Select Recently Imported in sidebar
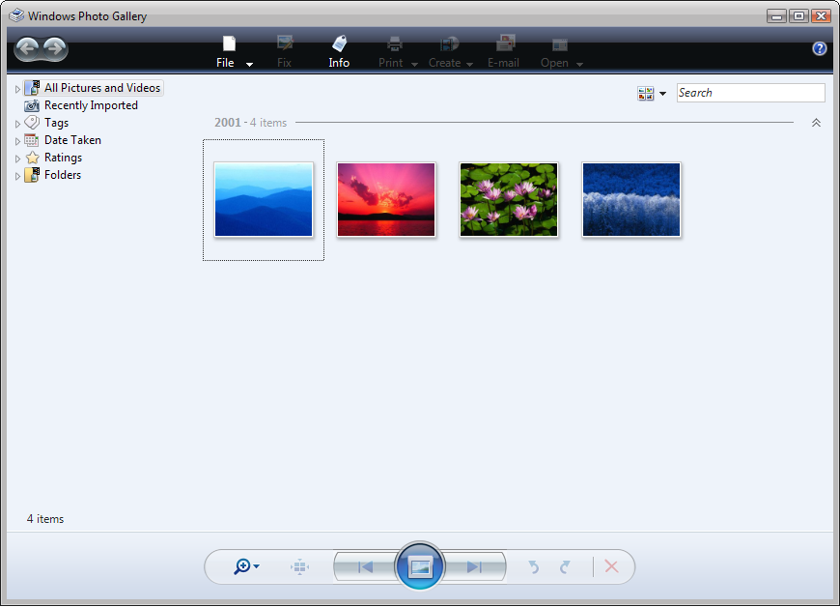This screenshot has width=840, height=607. pyautogui.click(x=91, y=105)
